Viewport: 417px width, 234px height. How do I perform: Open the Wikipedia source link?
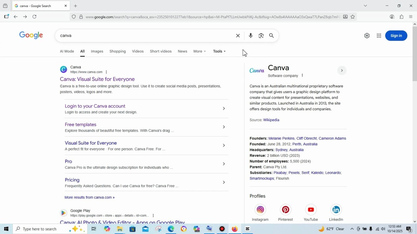click(x=271, y=120)
